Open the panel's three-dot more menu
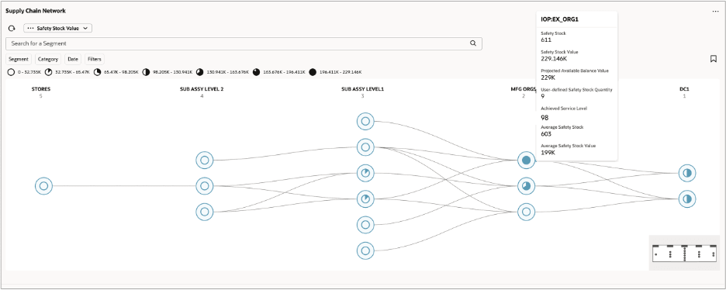 pyautogui.click(x=715, y=11)
